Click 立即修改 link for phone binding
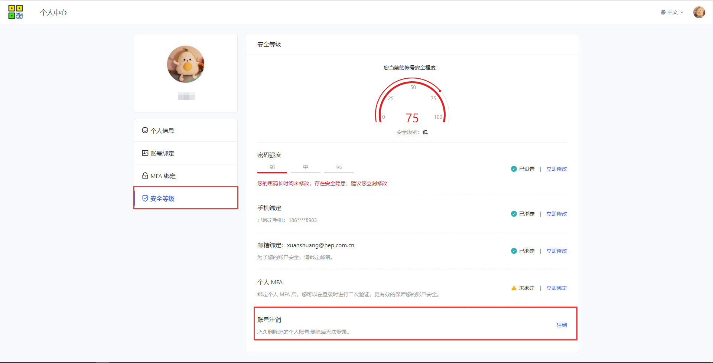The height and width of the screenshot is (363, 713). pyautogui.click(x=556, y=214)
